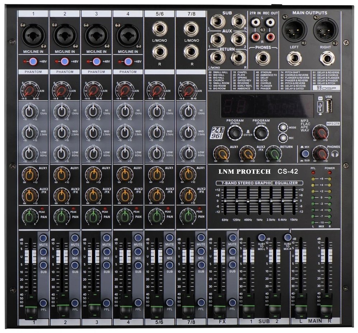This screenshot has width=358, height=333.
Task: Mute the 5/6 channel
Action: (169, 238)
